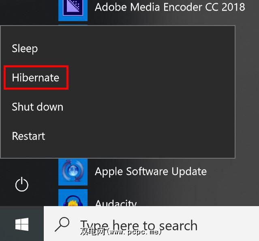
Task: Click the 'Restart' text label
Action: pos(28,136)
